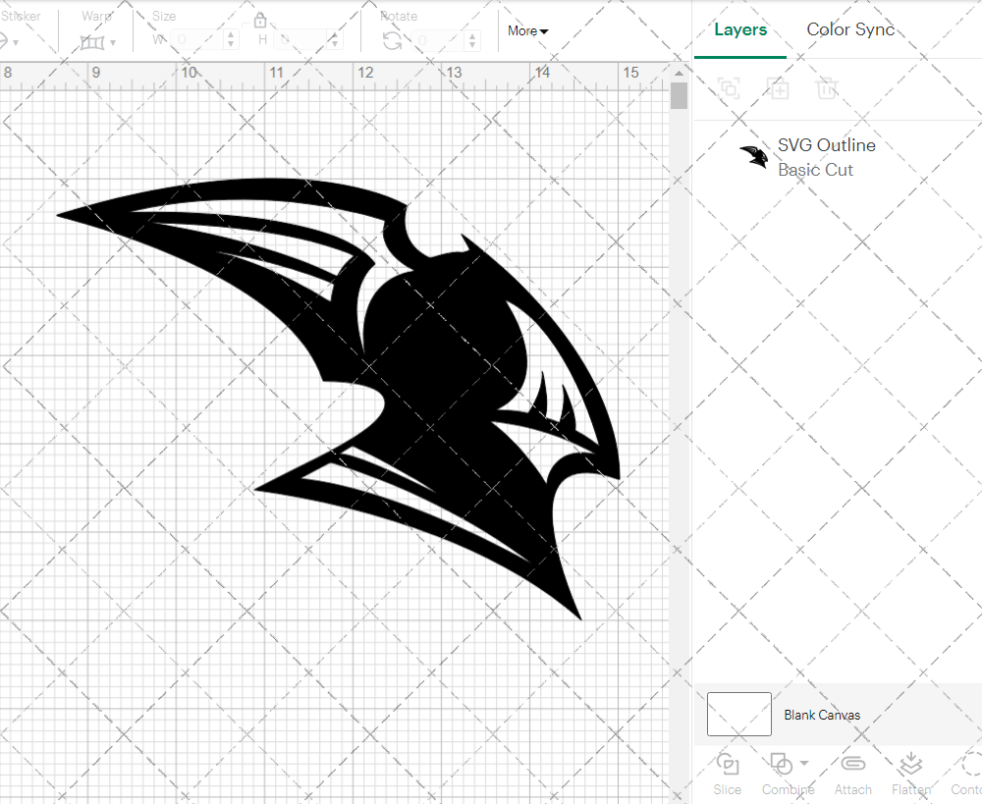Click the duplicate layer icon above Layers panel

[x=779, y=88]
